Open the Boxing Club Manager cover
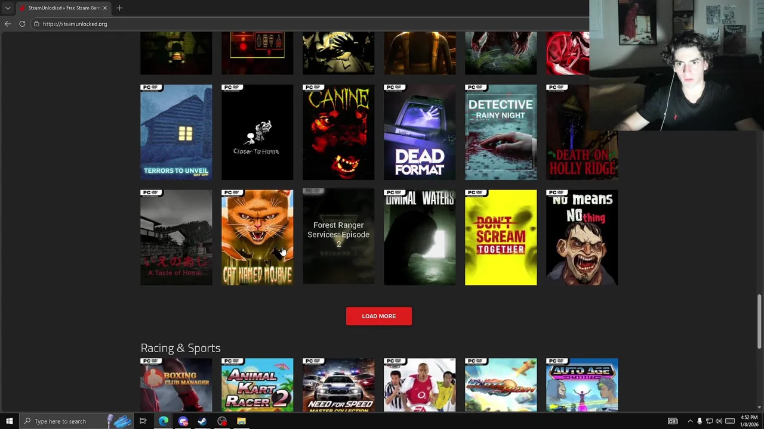 click(x=176, y=385)
